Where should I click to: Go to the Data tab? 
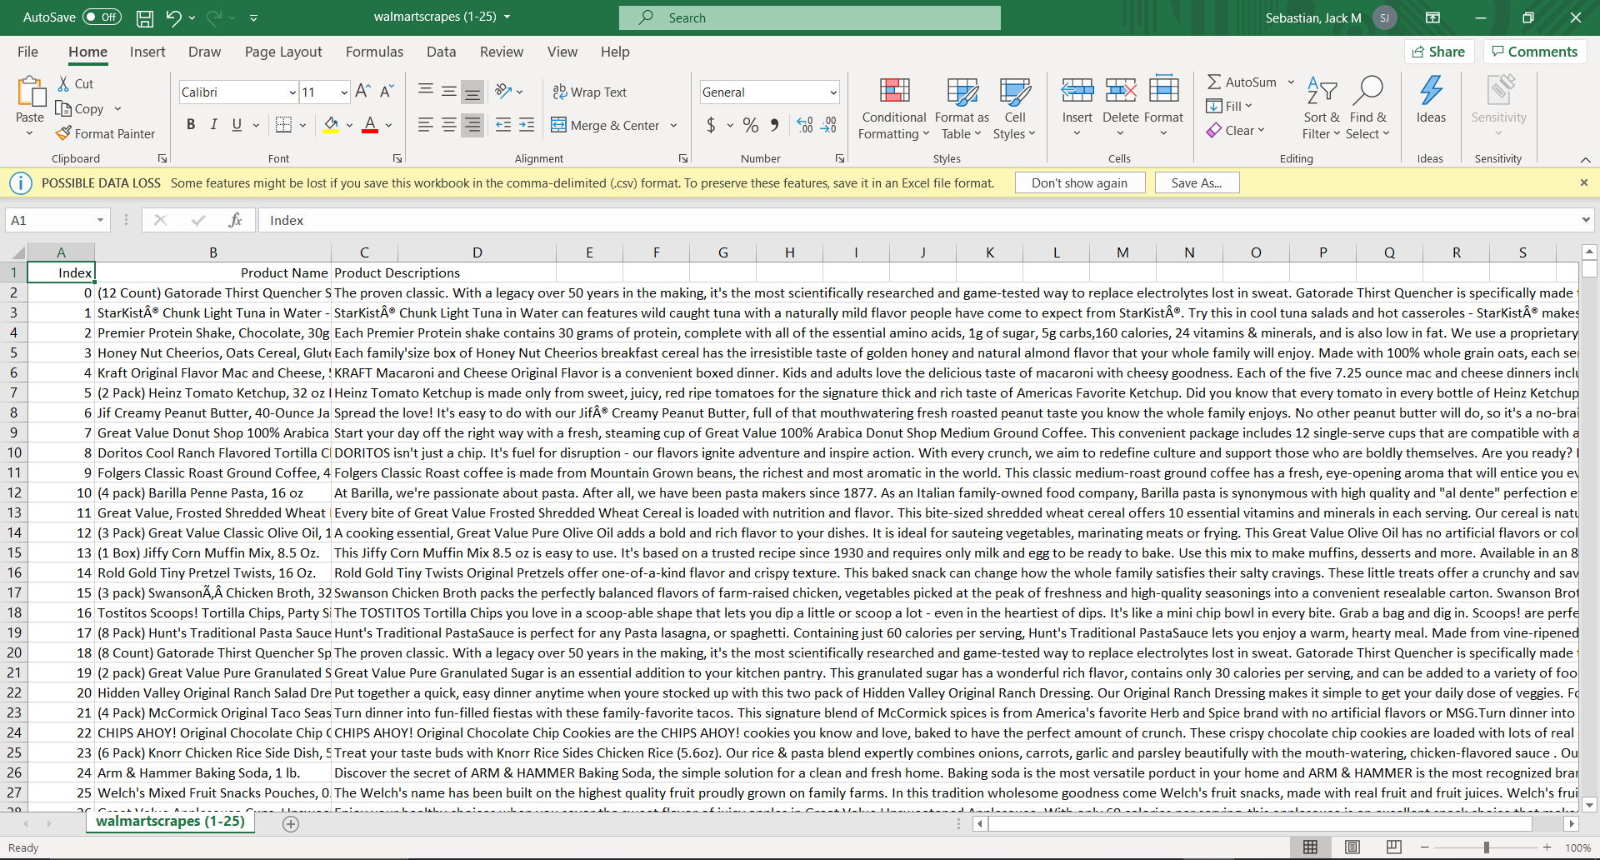point(441,52)
